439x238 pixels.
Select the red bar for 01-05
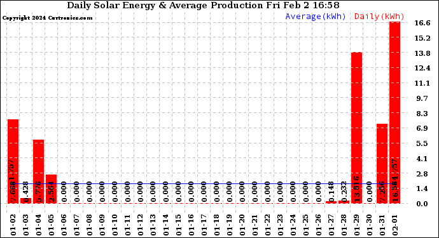(x=52, y=189)
